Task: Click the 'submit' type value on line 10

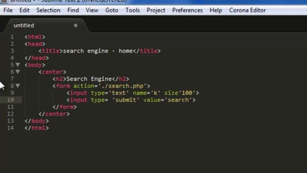Action: [126, 100]
